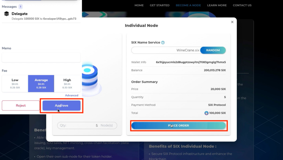This screenshot has width=283, height=160.
Task: Open Advanced fee settings
Action: pyautogui.click(x=72, y=95)
